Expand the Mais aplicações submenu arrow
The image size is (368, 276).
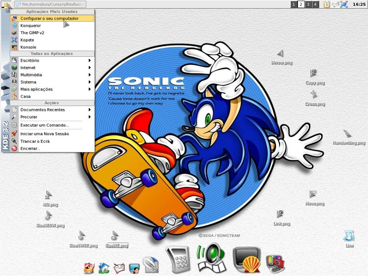point(89,89)
